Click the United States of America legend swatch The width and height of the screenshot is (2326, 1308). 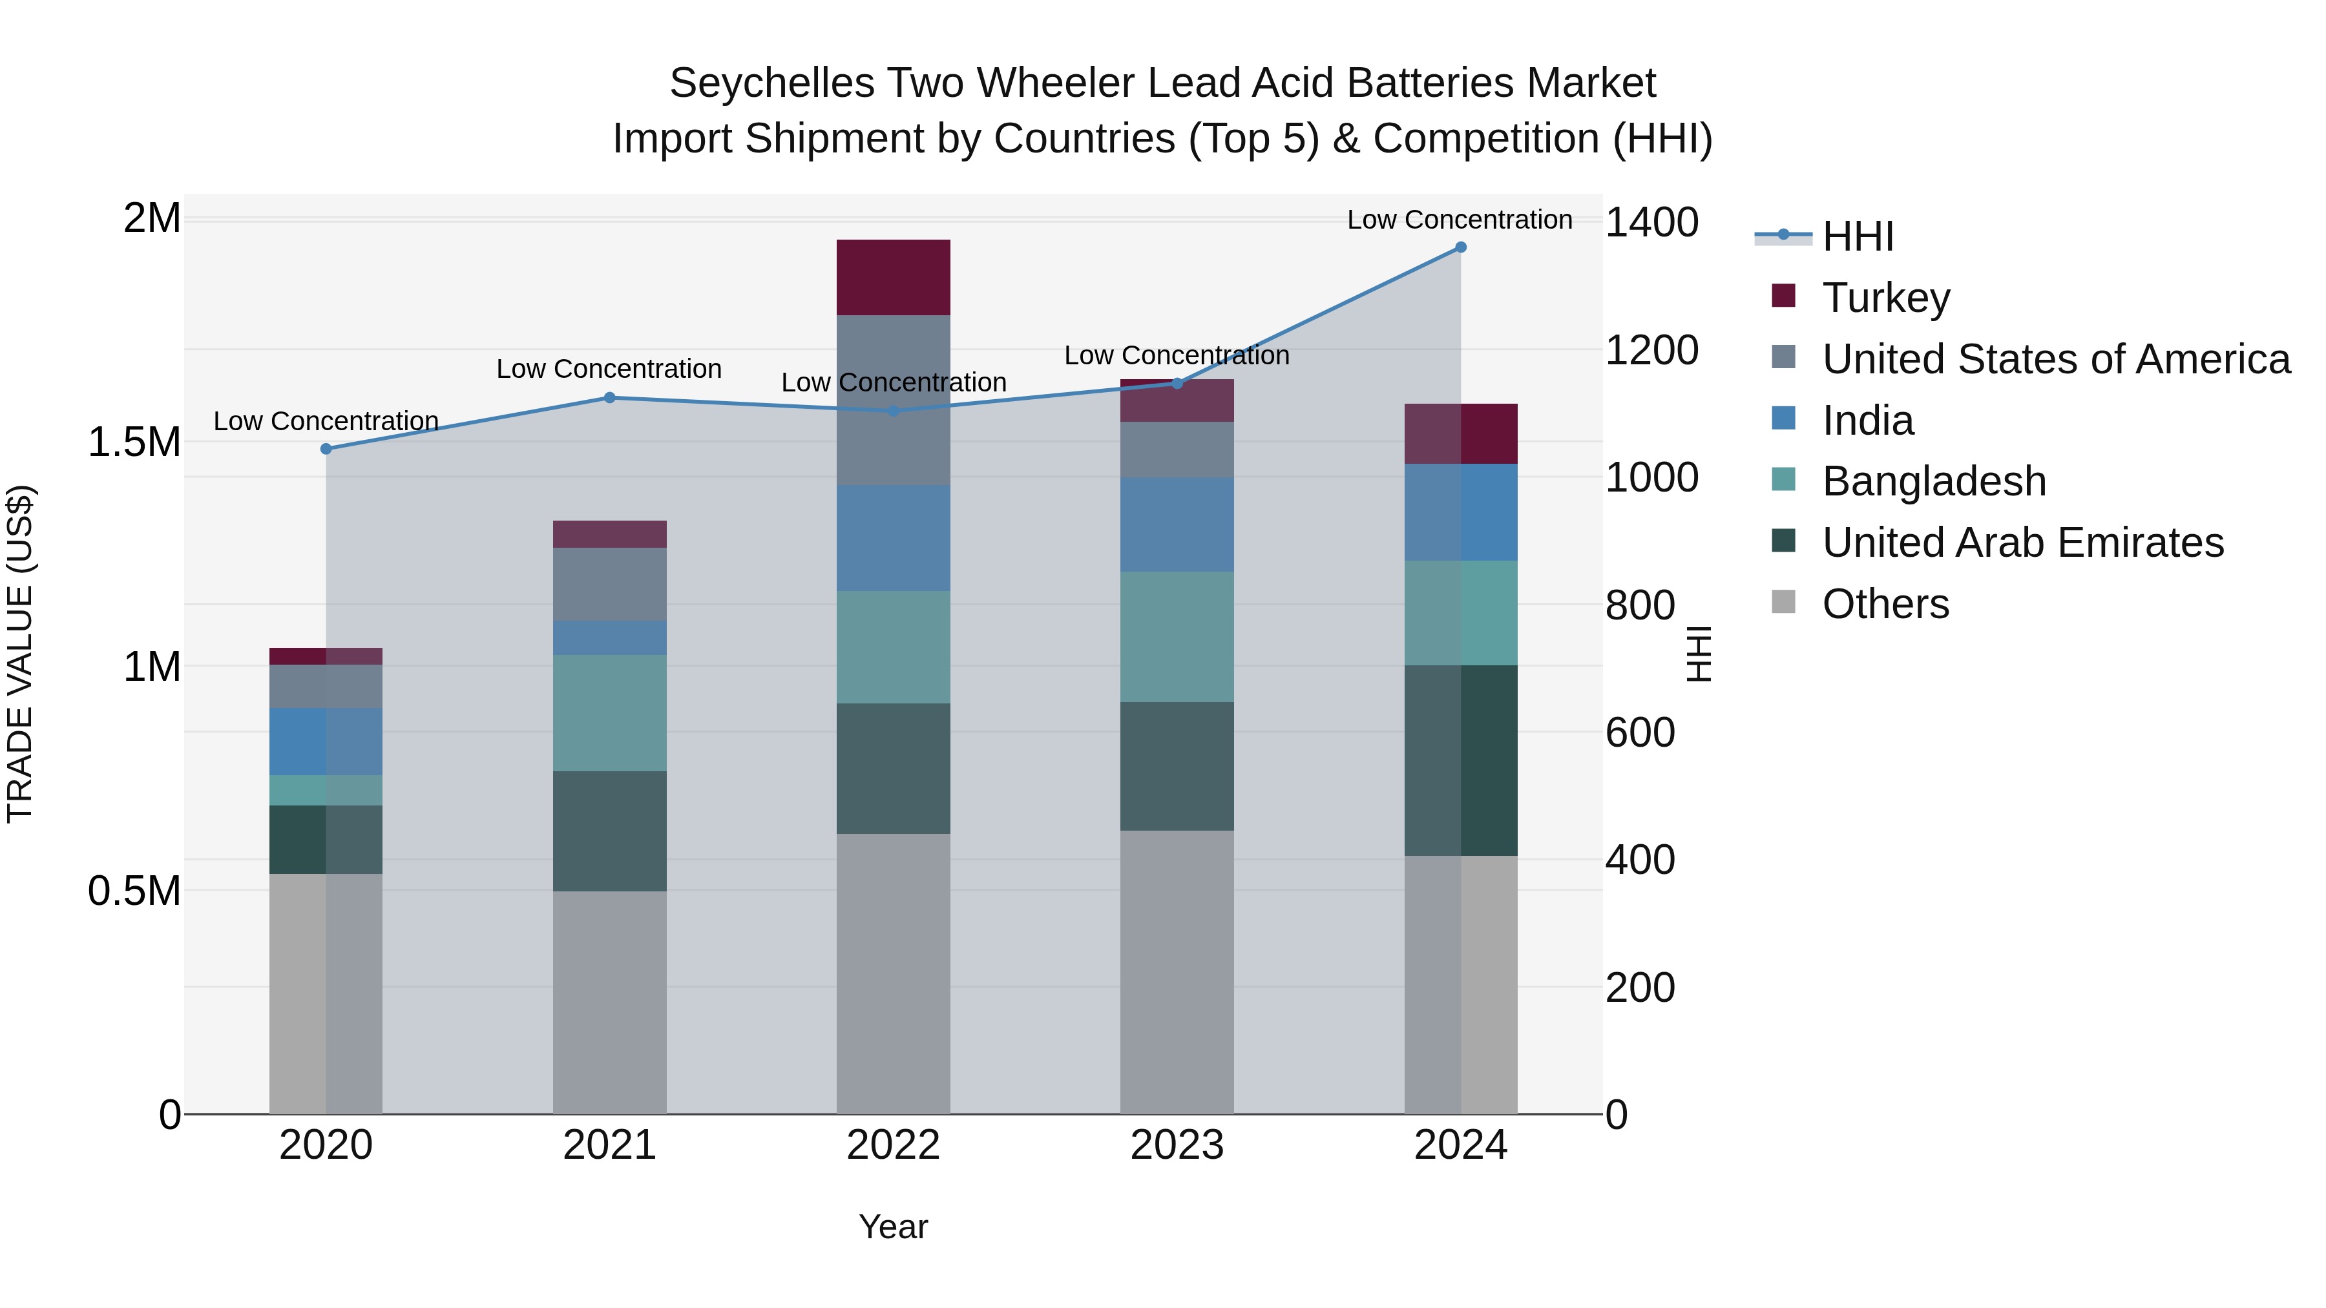pyautogui.click(x=1783, y=357)
